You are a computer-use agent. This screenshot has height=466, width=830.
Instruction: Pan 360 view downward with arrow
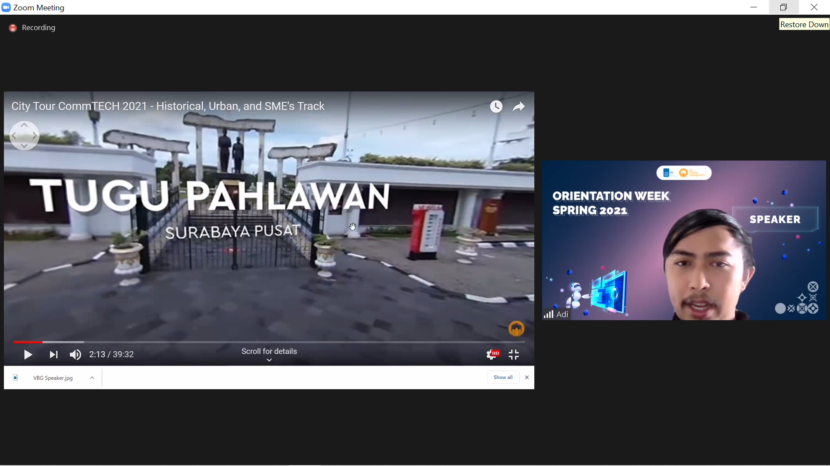coord(24,146)
